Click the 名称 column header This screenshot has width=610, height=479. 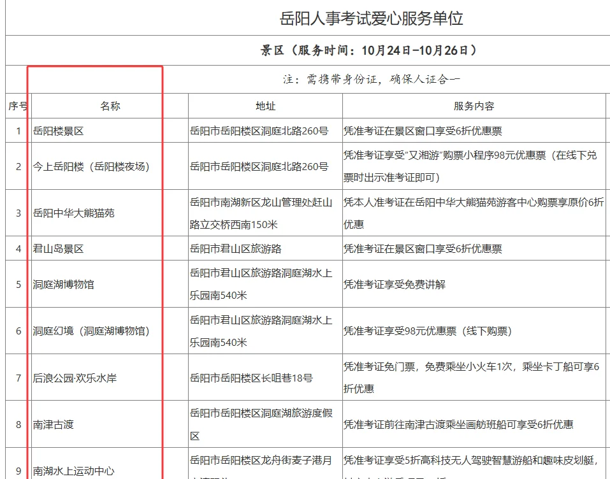coord(110,106)
